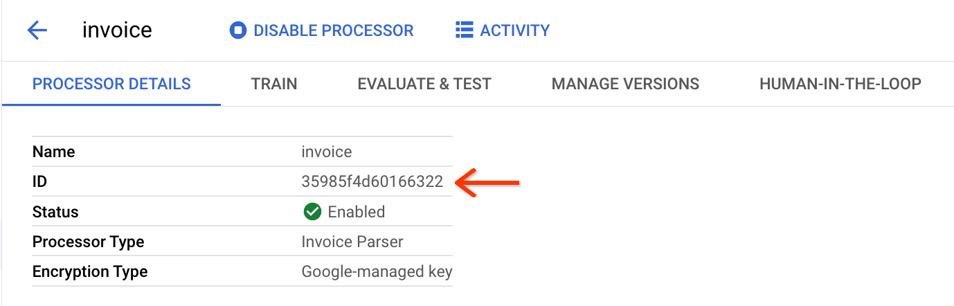Viewport: 954px width, 306px height.
Task: Click the Activity text button
Action: pos(514,30)
